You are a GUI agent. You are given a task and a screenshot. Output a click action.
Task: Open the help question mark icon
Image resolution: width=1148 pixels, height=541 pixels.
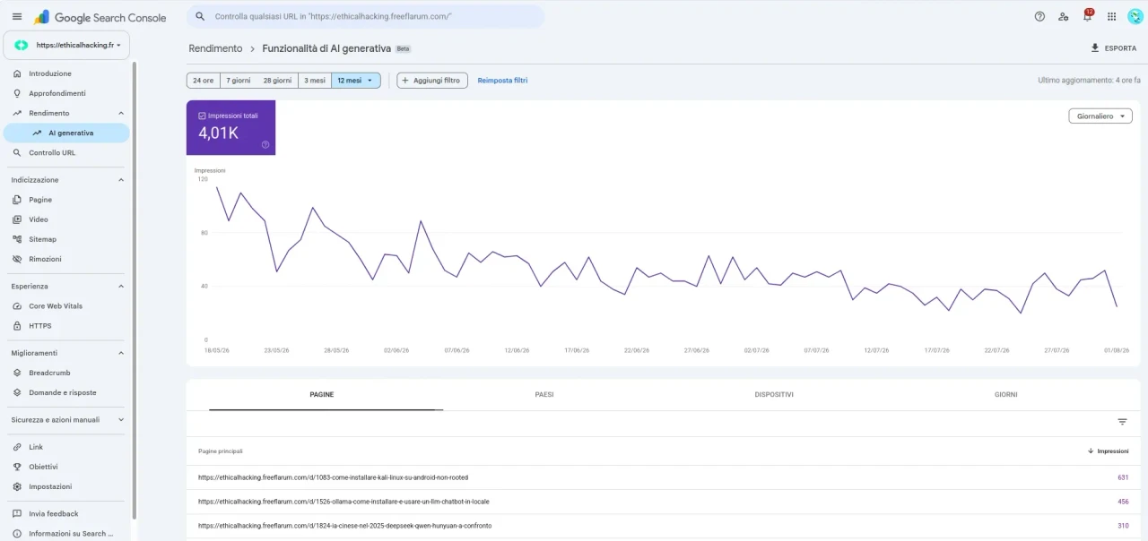pos(1039,16)
